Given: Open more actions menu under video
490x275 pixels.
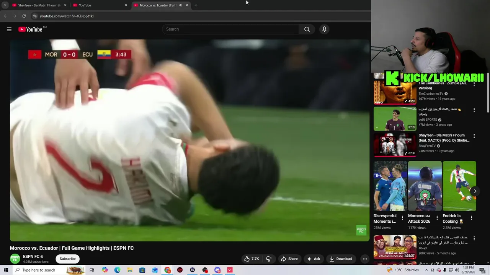Looking at the screenshot, I should (x=365, y=259).
